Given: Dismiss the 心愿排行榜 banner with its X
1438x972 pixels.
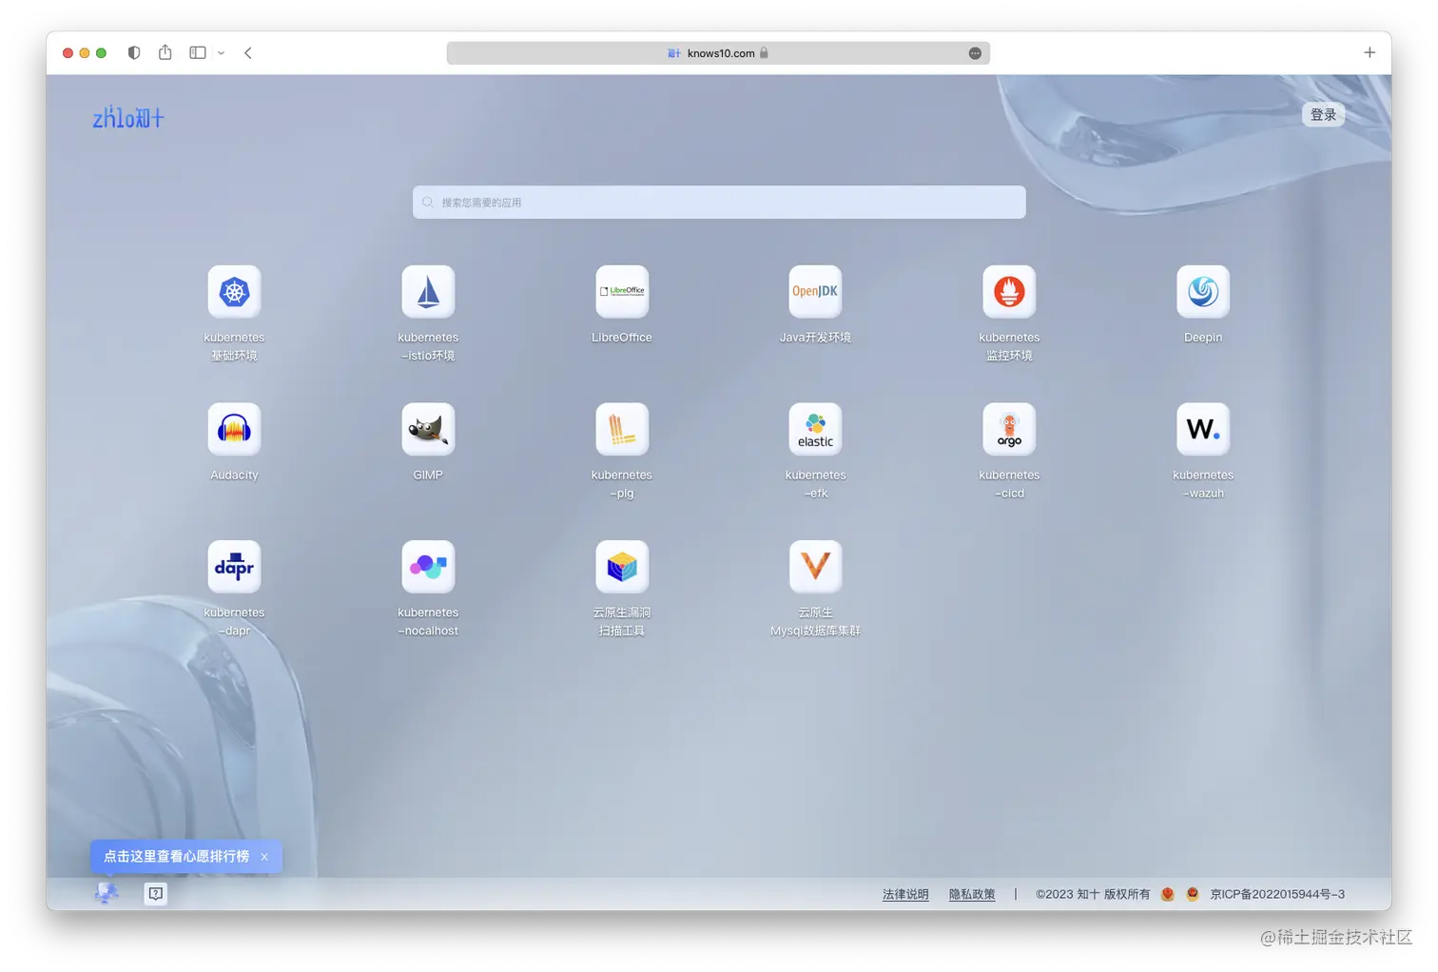Looking at the screenshot, I should (x=264, y=857).
